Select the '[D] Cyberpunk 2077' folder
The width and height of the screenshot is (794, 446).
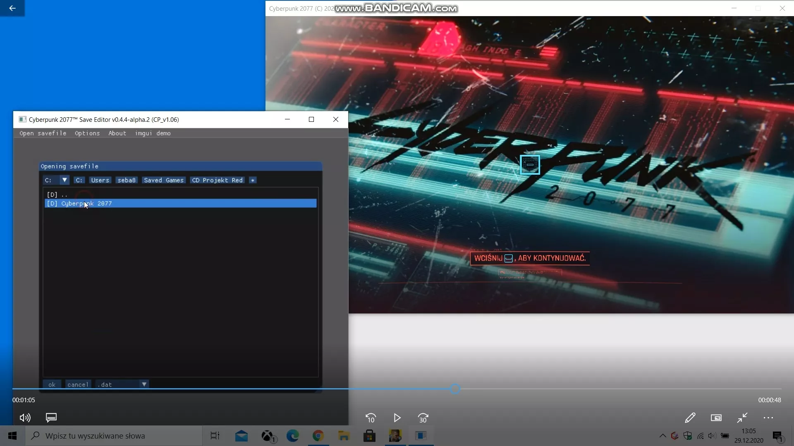tap(180, 203)
